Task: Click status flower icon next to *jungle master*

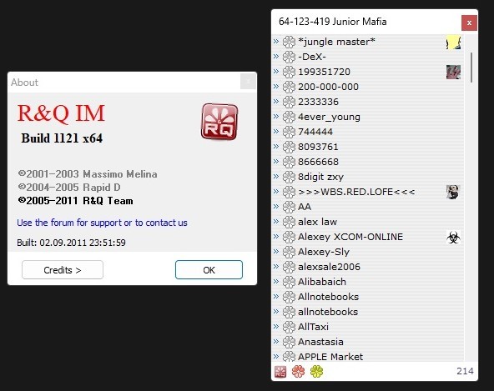Action: click(289, 42)
